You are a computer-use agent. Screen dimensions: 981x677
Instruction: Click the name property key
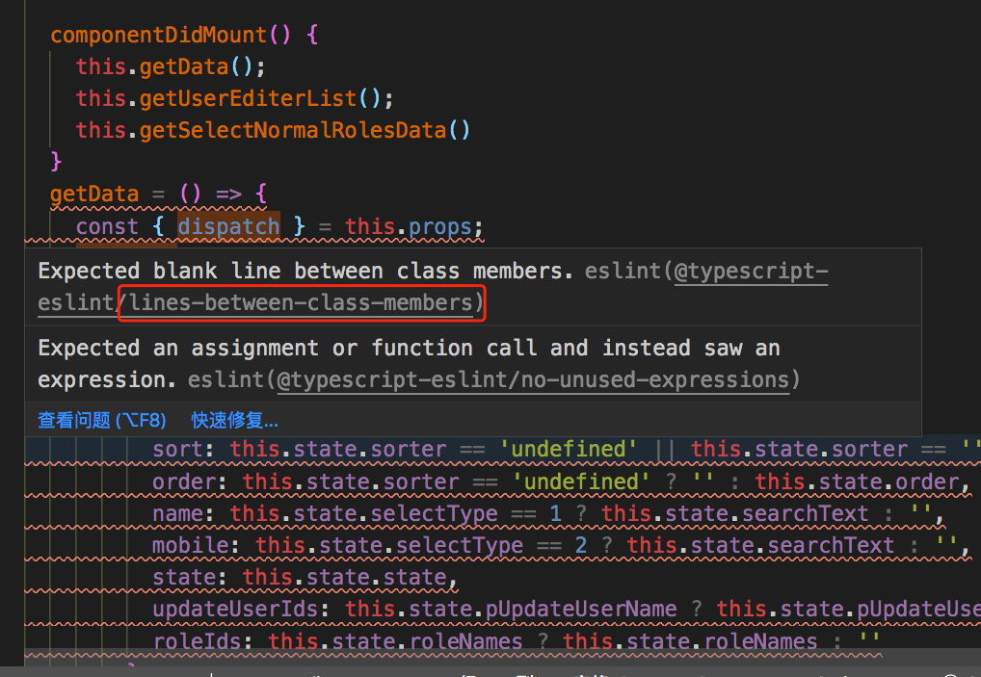[x=177, y=514]
